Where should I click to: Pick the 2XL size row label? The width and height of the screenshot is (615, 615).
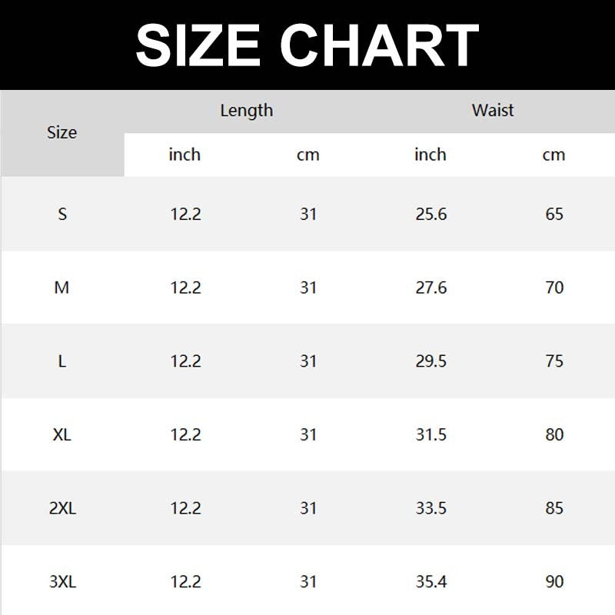(62, 508)
